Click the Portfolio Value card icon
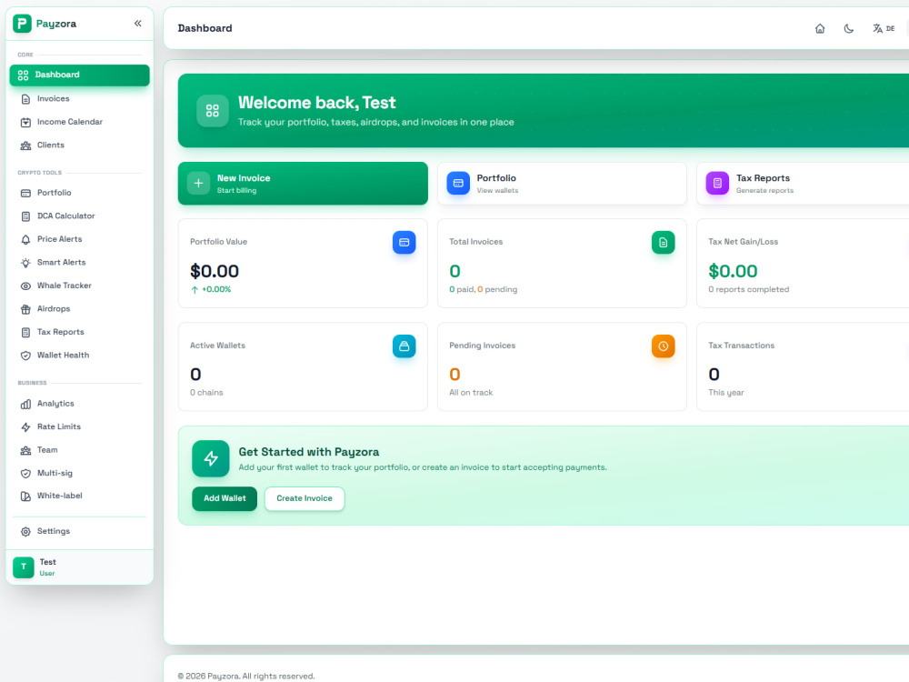The image size is (909, 682). [405, 243]
